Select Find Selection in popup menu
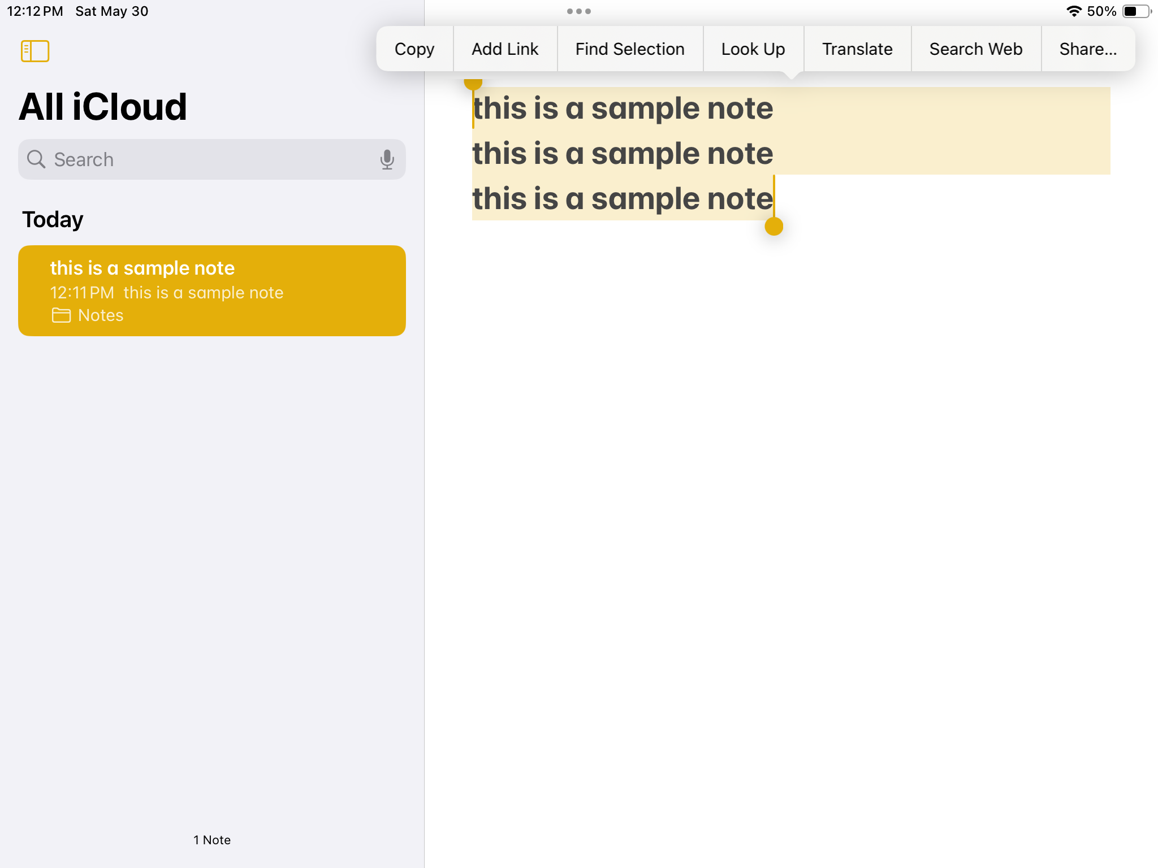 630,49
